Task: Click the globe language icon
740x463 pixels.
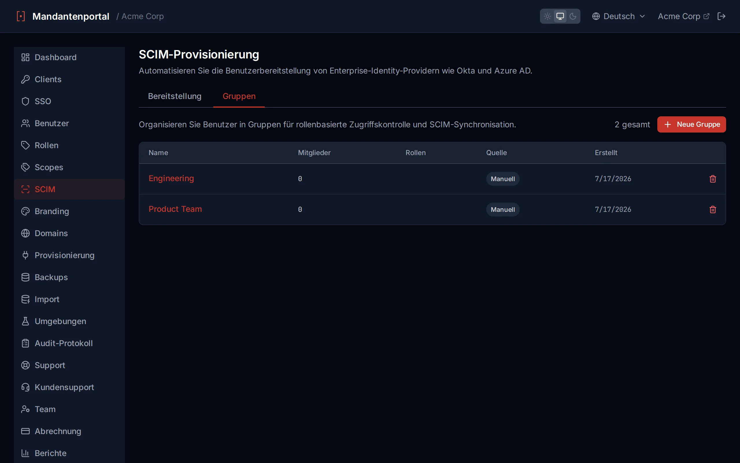Action: 596,16
